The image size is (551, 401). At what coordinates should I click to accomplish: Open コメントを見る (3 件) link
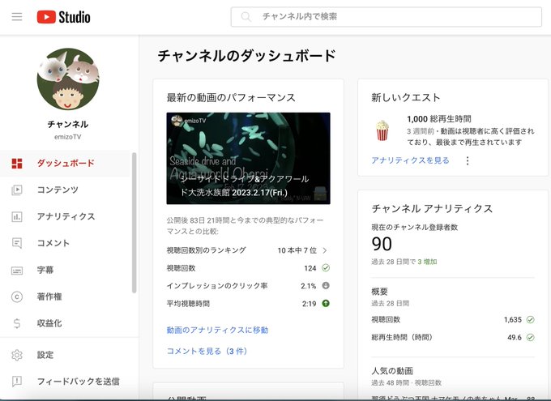[x=207, y=351]
